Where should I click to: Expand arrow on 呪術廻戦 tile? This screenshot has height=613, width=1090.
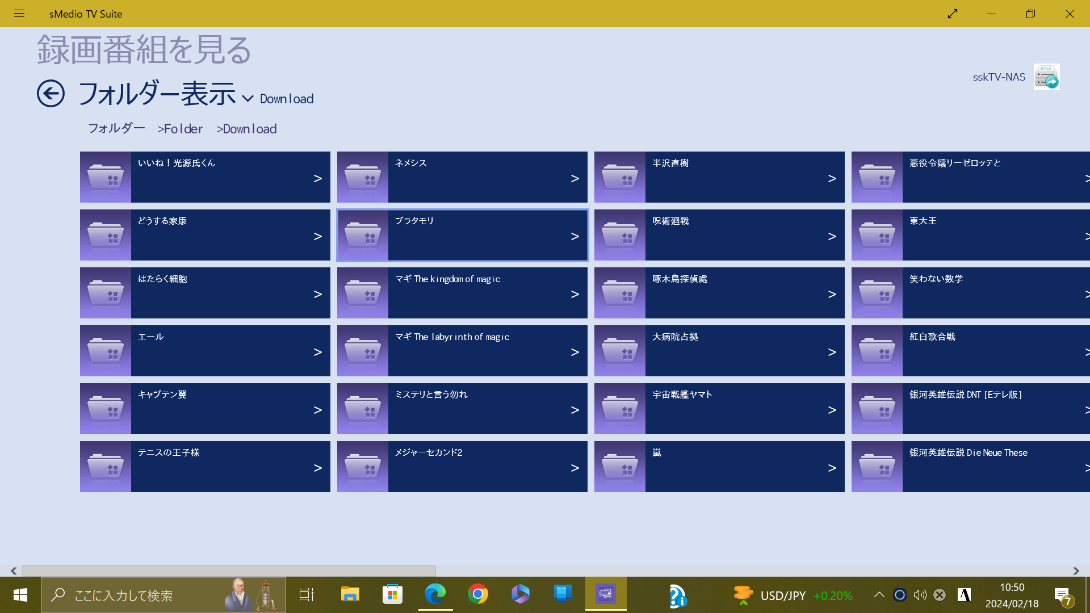[x=832, y=236]
